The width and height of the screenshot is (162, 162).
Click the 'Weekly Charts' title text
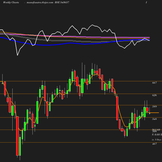tap(11, 3)
